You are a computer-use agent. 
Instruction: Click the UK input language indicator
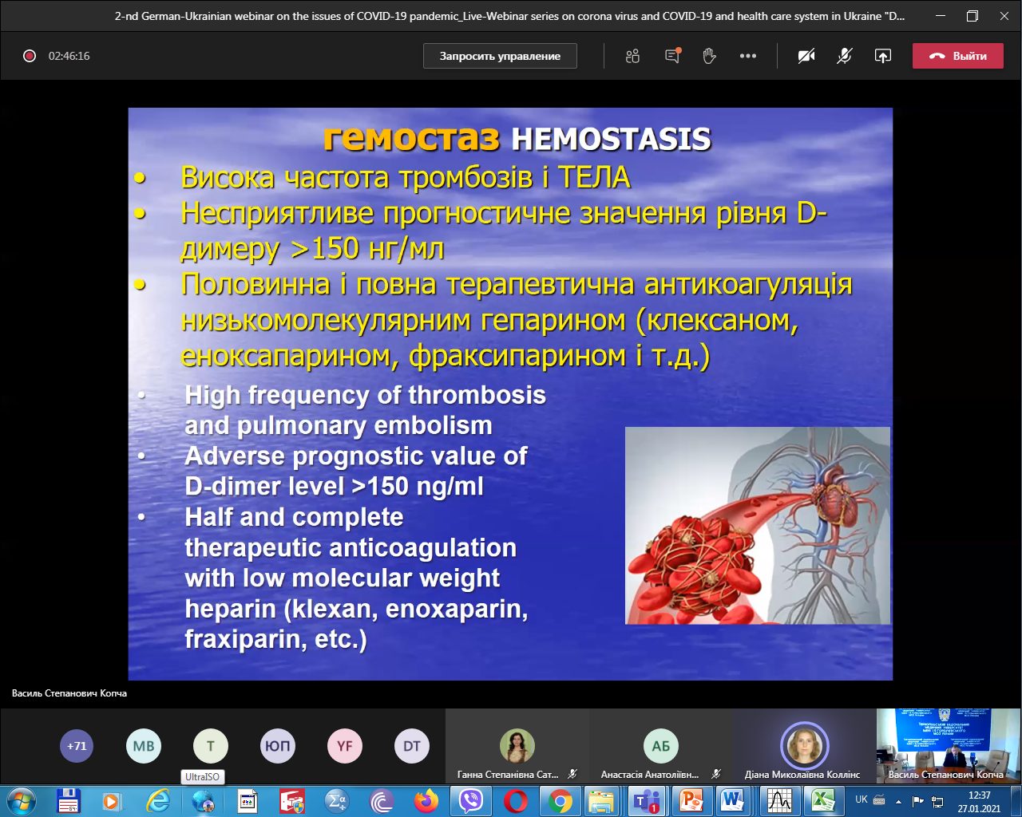click(862, 799)
